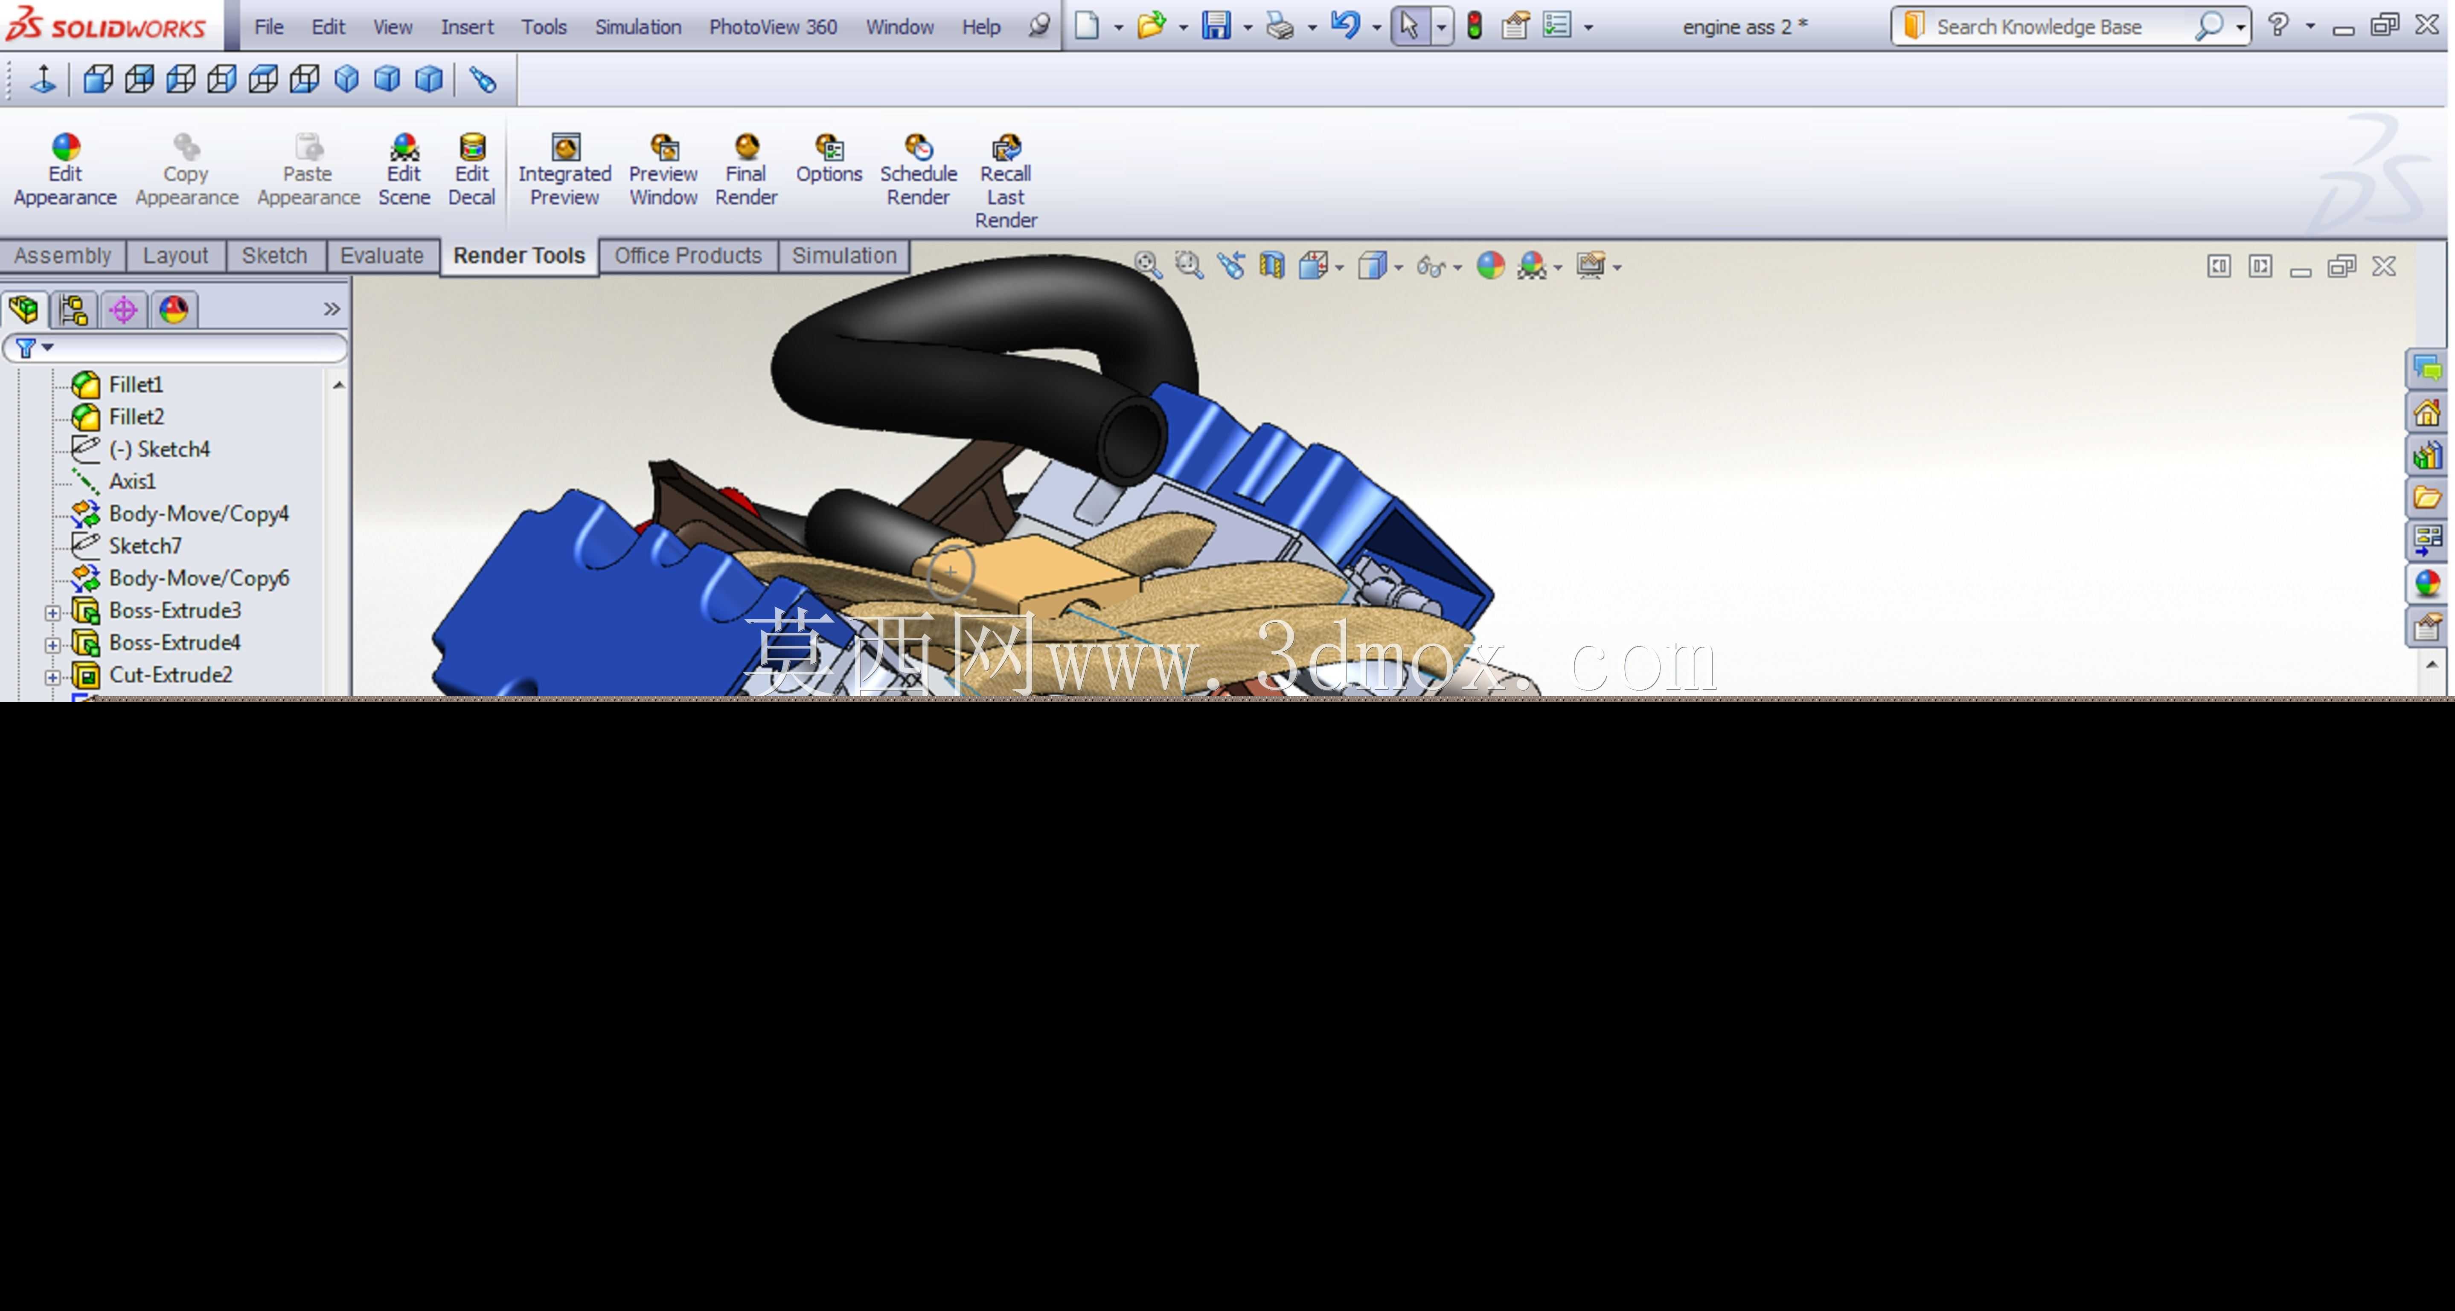Select the (-) Sketch4 item

click(141, 449)
